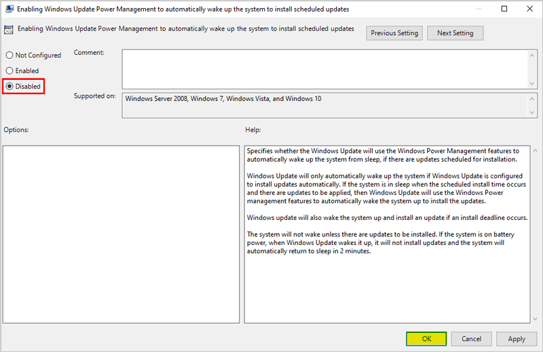Click the policy icon in title bar
Image resolution: width=543 pixels, height=352 pixels.
point(10,9)
